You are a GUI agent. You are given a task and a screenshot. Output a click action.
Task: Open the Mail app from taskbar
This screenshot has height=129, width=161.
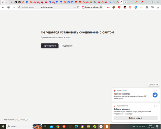click(x=52, y=126)
